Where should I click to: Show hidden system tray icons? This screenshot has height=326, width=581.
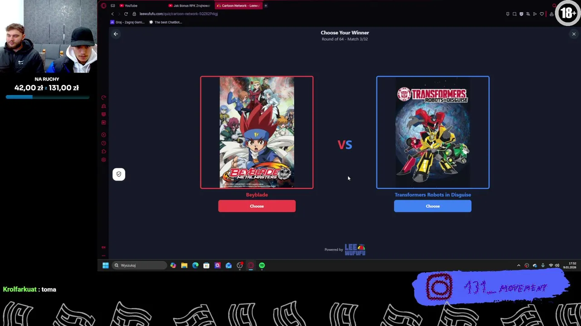pyautogui.click(x=519, y=265)
